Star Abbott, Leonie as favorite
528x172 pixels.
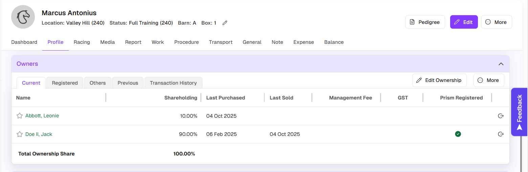[20, 116]
